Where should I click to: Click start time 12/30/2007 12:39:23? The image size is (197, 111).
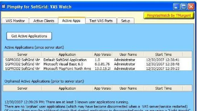(x=163, y=68)
